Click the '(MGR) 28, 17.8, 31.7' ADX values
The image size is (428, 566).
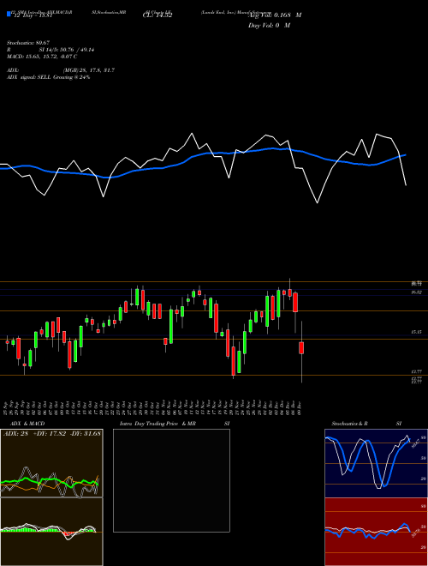pos(89,70)
